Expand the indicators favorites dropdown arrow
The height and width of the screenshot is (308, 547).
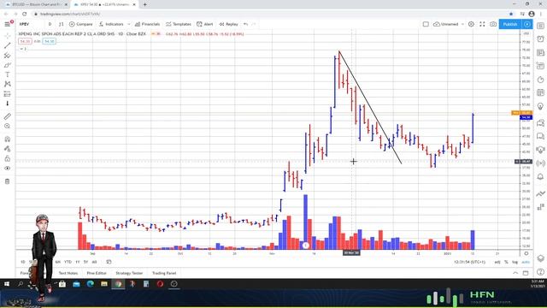tap(129, 24)
